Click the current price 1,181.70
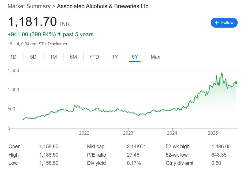Screen dimensions: 251x171 32,22
